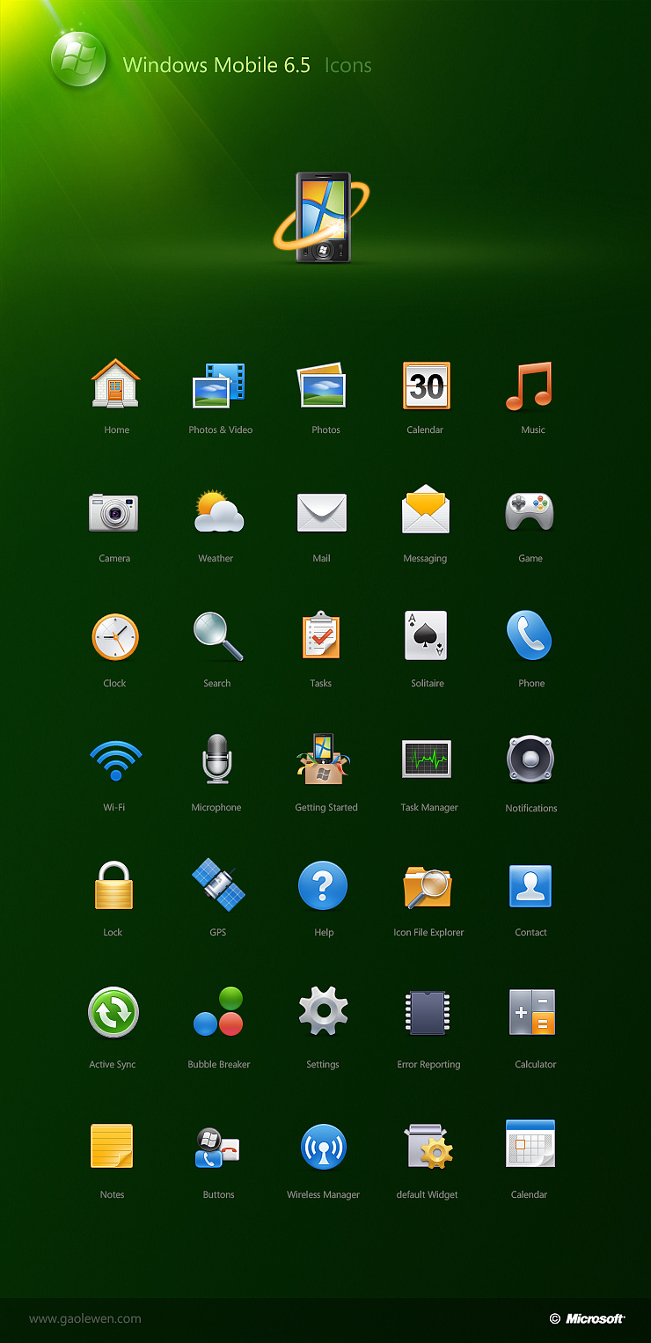Launch the Game controller icon

(530, 511)
